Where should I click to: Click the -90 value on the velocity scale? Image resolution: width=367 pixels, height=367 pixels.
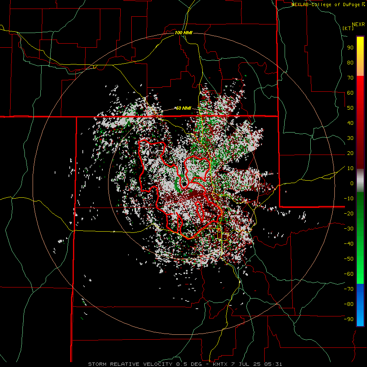pyautogui.click(x=349, y=319)
